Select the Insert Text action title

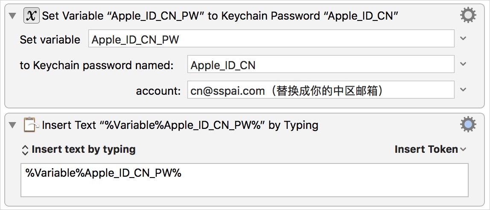(x=180, y=125)
